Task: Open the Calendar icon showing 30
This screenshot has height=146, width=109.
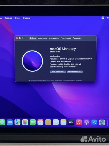Action: point(40,122)
